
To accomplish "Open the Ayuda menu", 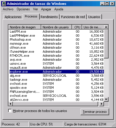I will [x=59, y=9].
